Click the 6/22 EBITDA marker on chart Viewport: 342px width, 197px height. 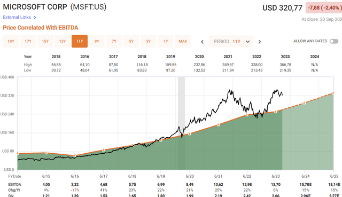247,115
